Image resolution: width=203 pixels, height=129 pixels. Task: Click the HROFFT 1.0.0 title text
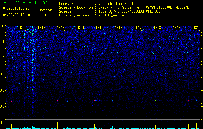[25, 3]
